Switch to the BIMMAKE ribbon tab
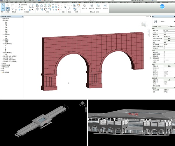This screenshot has height=146, width=175. click(x=165, y=2)
